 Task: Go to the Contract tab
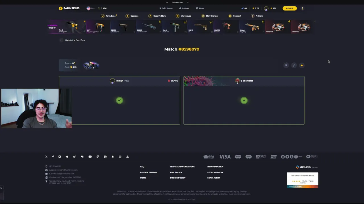235,16
